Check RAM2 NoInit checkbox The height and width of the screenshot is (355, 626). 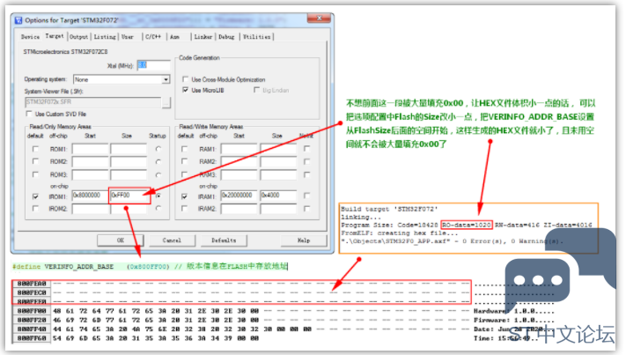click(306, 162)
